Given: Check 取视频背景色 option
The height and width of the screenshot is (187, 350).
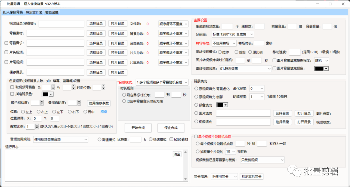Looking at the screenshot, I should coord(12,88).
